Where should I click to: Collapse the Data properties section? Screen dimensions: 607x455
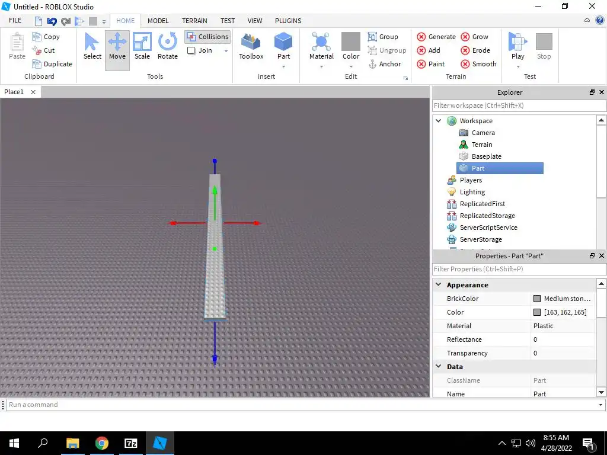click(x=438, y=366)
